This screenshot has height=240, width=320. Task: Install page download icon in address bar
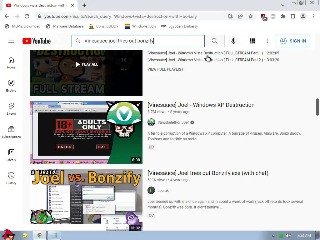tap(231, 16)
